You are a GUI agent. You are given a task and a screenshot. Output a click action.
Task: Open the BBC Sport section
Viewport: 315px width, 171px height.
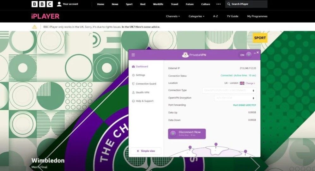pyautogui.click(x=129, y=4)
